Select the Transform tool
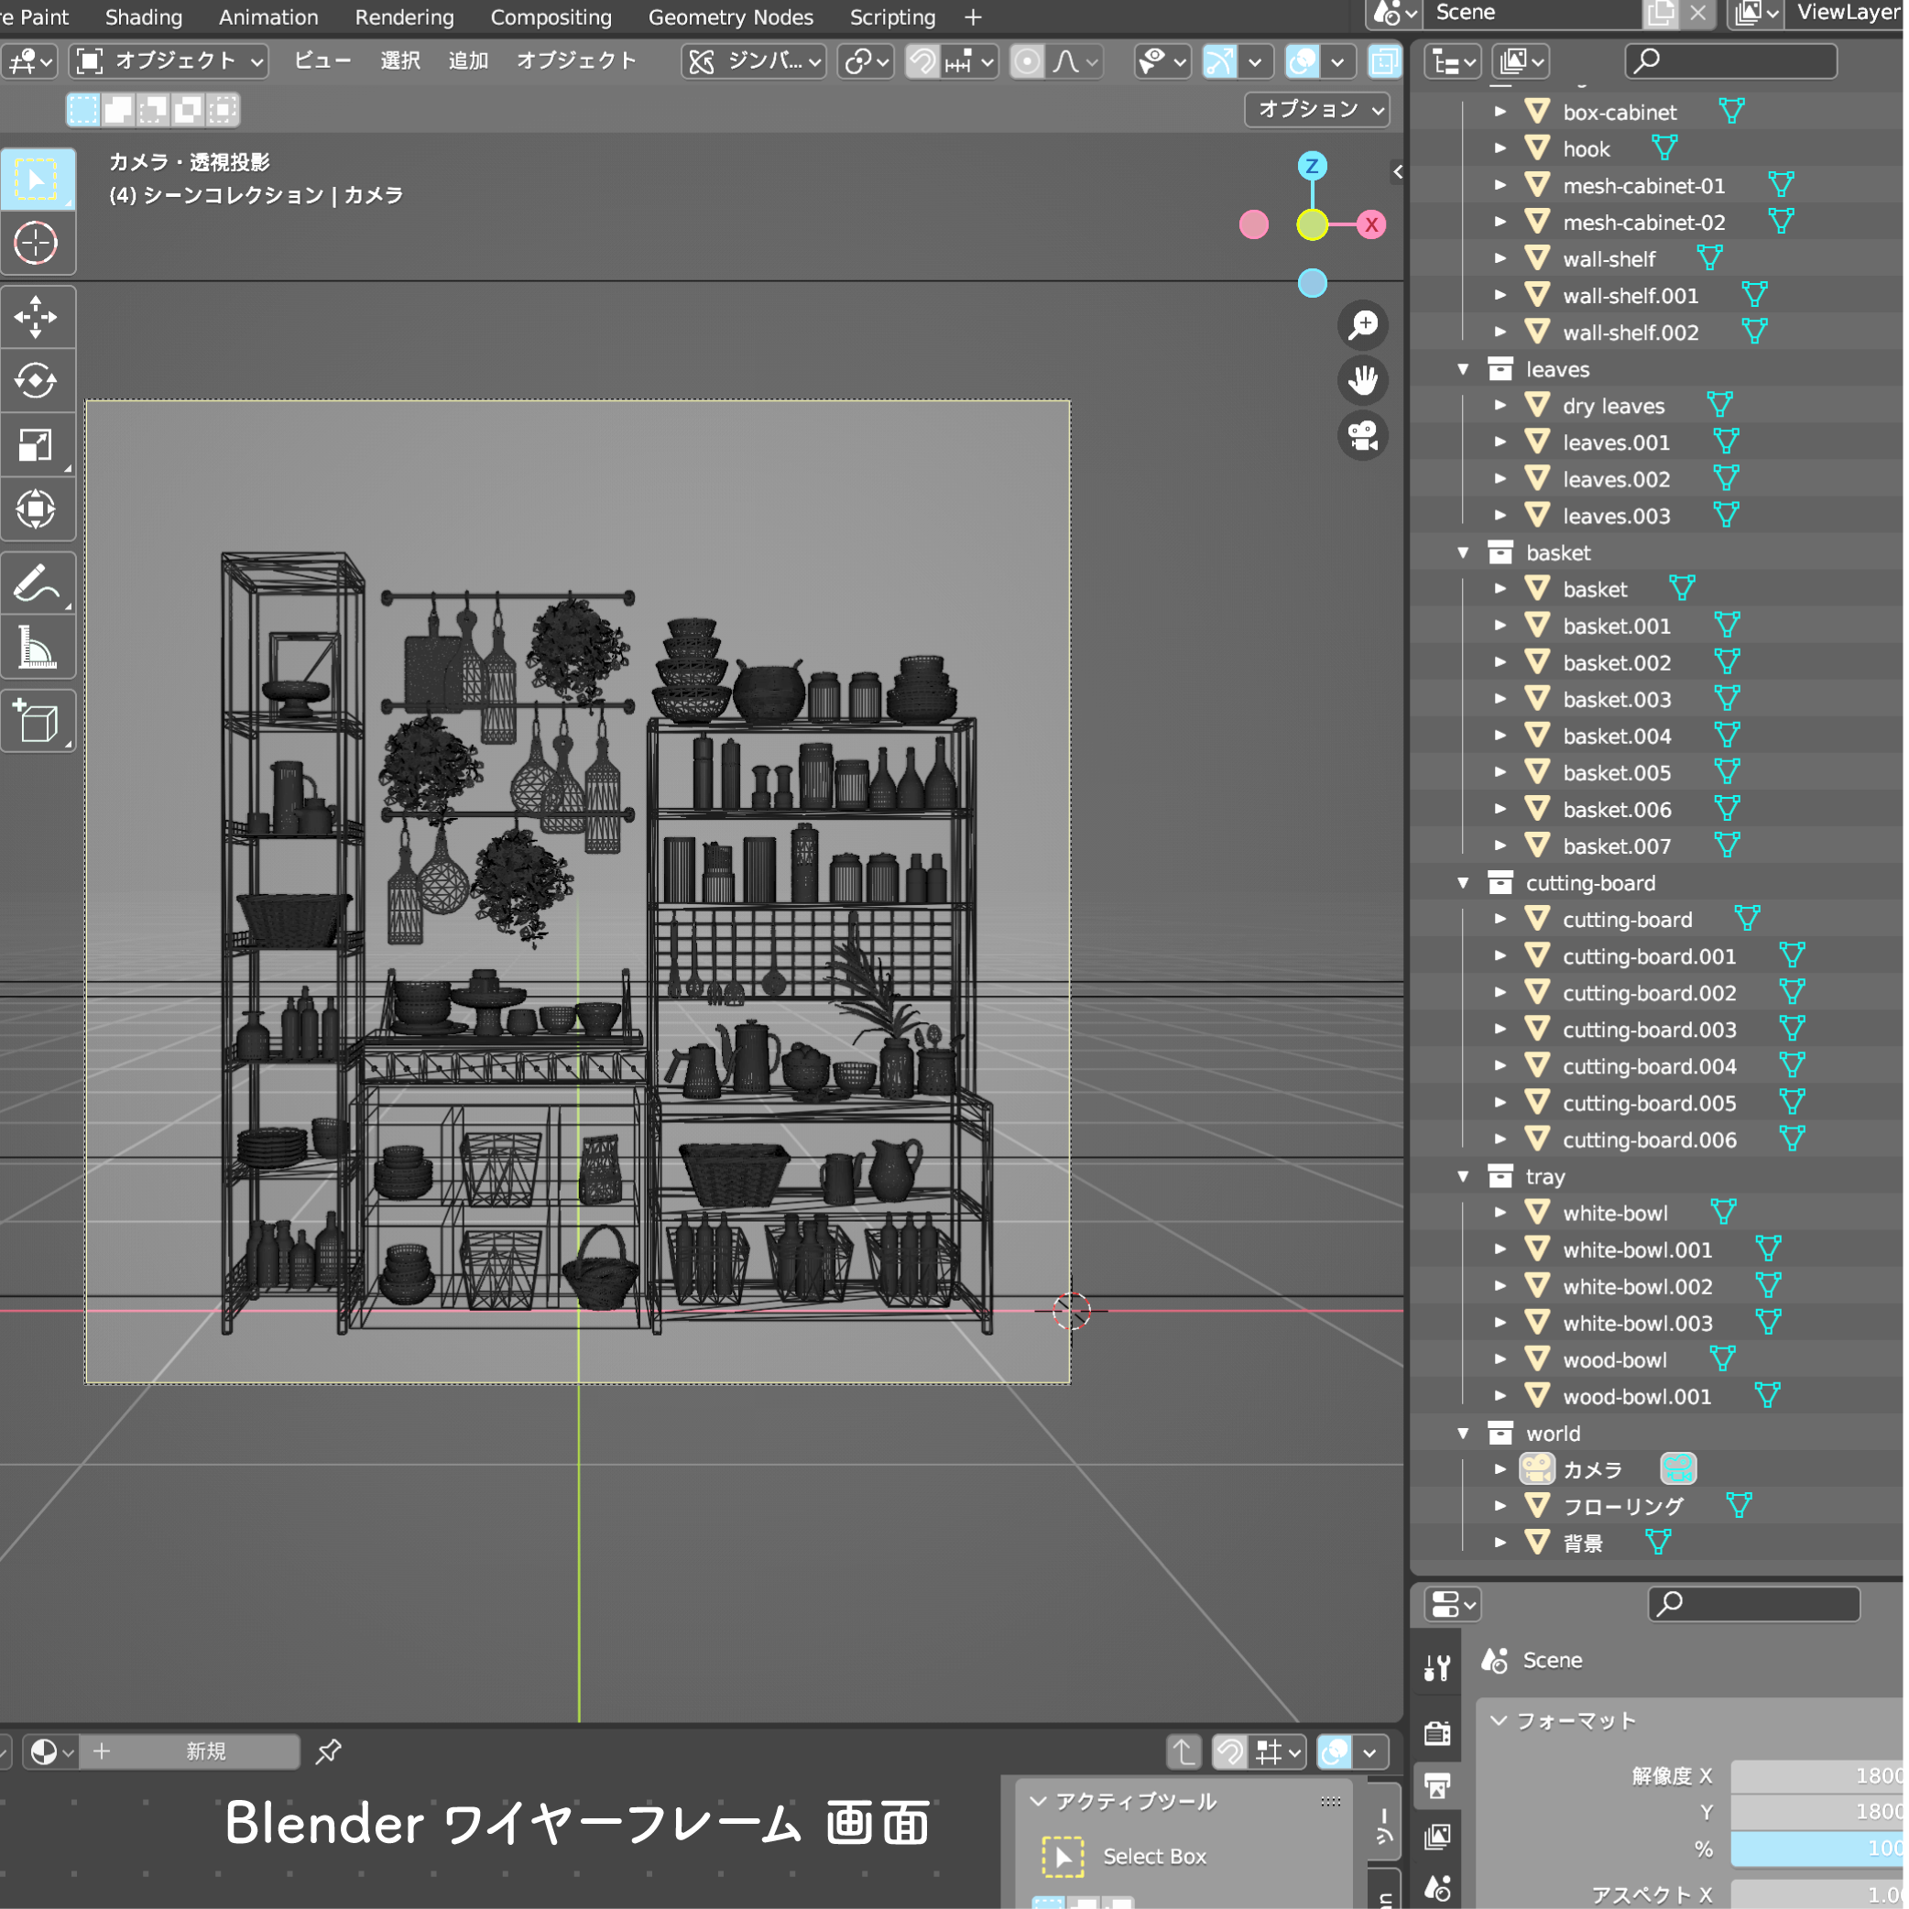1909x1909 pixels. (x=38, y=509)
